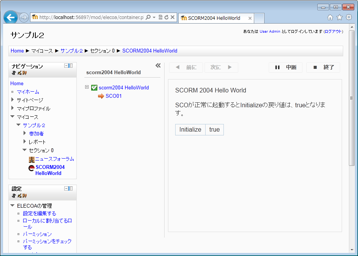
Task: Refresh the page using reload icon
Action: click(x=166, y=17)
